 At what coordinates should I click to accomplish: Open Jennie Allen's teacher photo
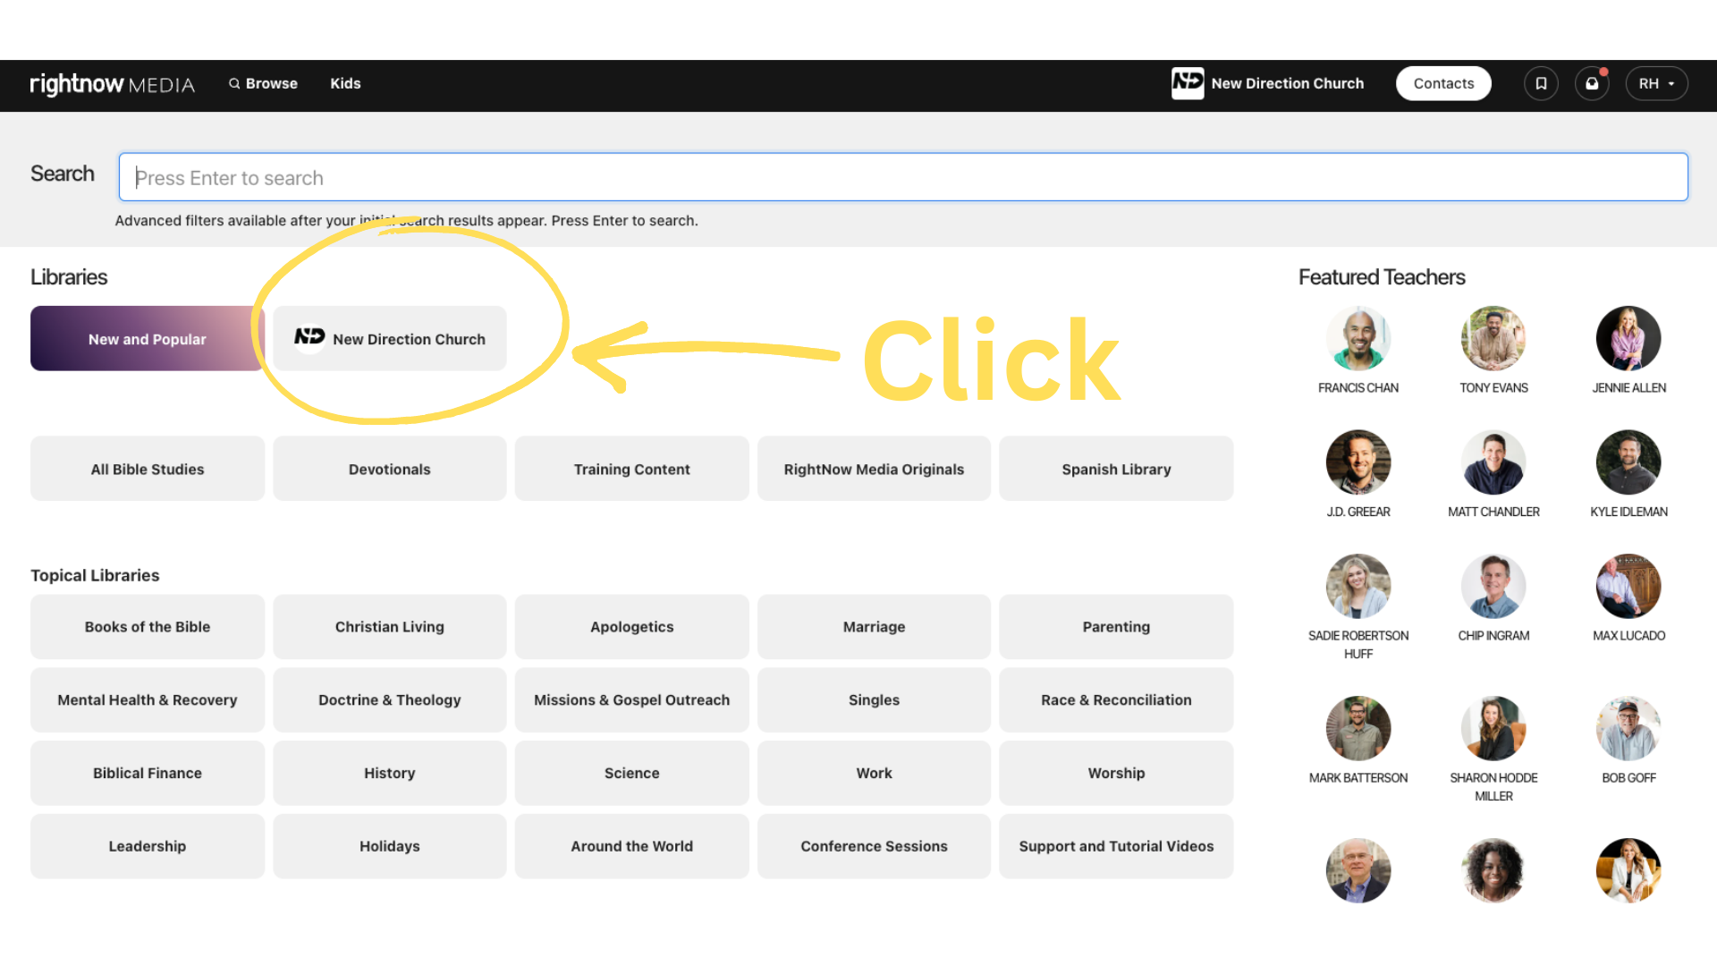[1628, 339]
